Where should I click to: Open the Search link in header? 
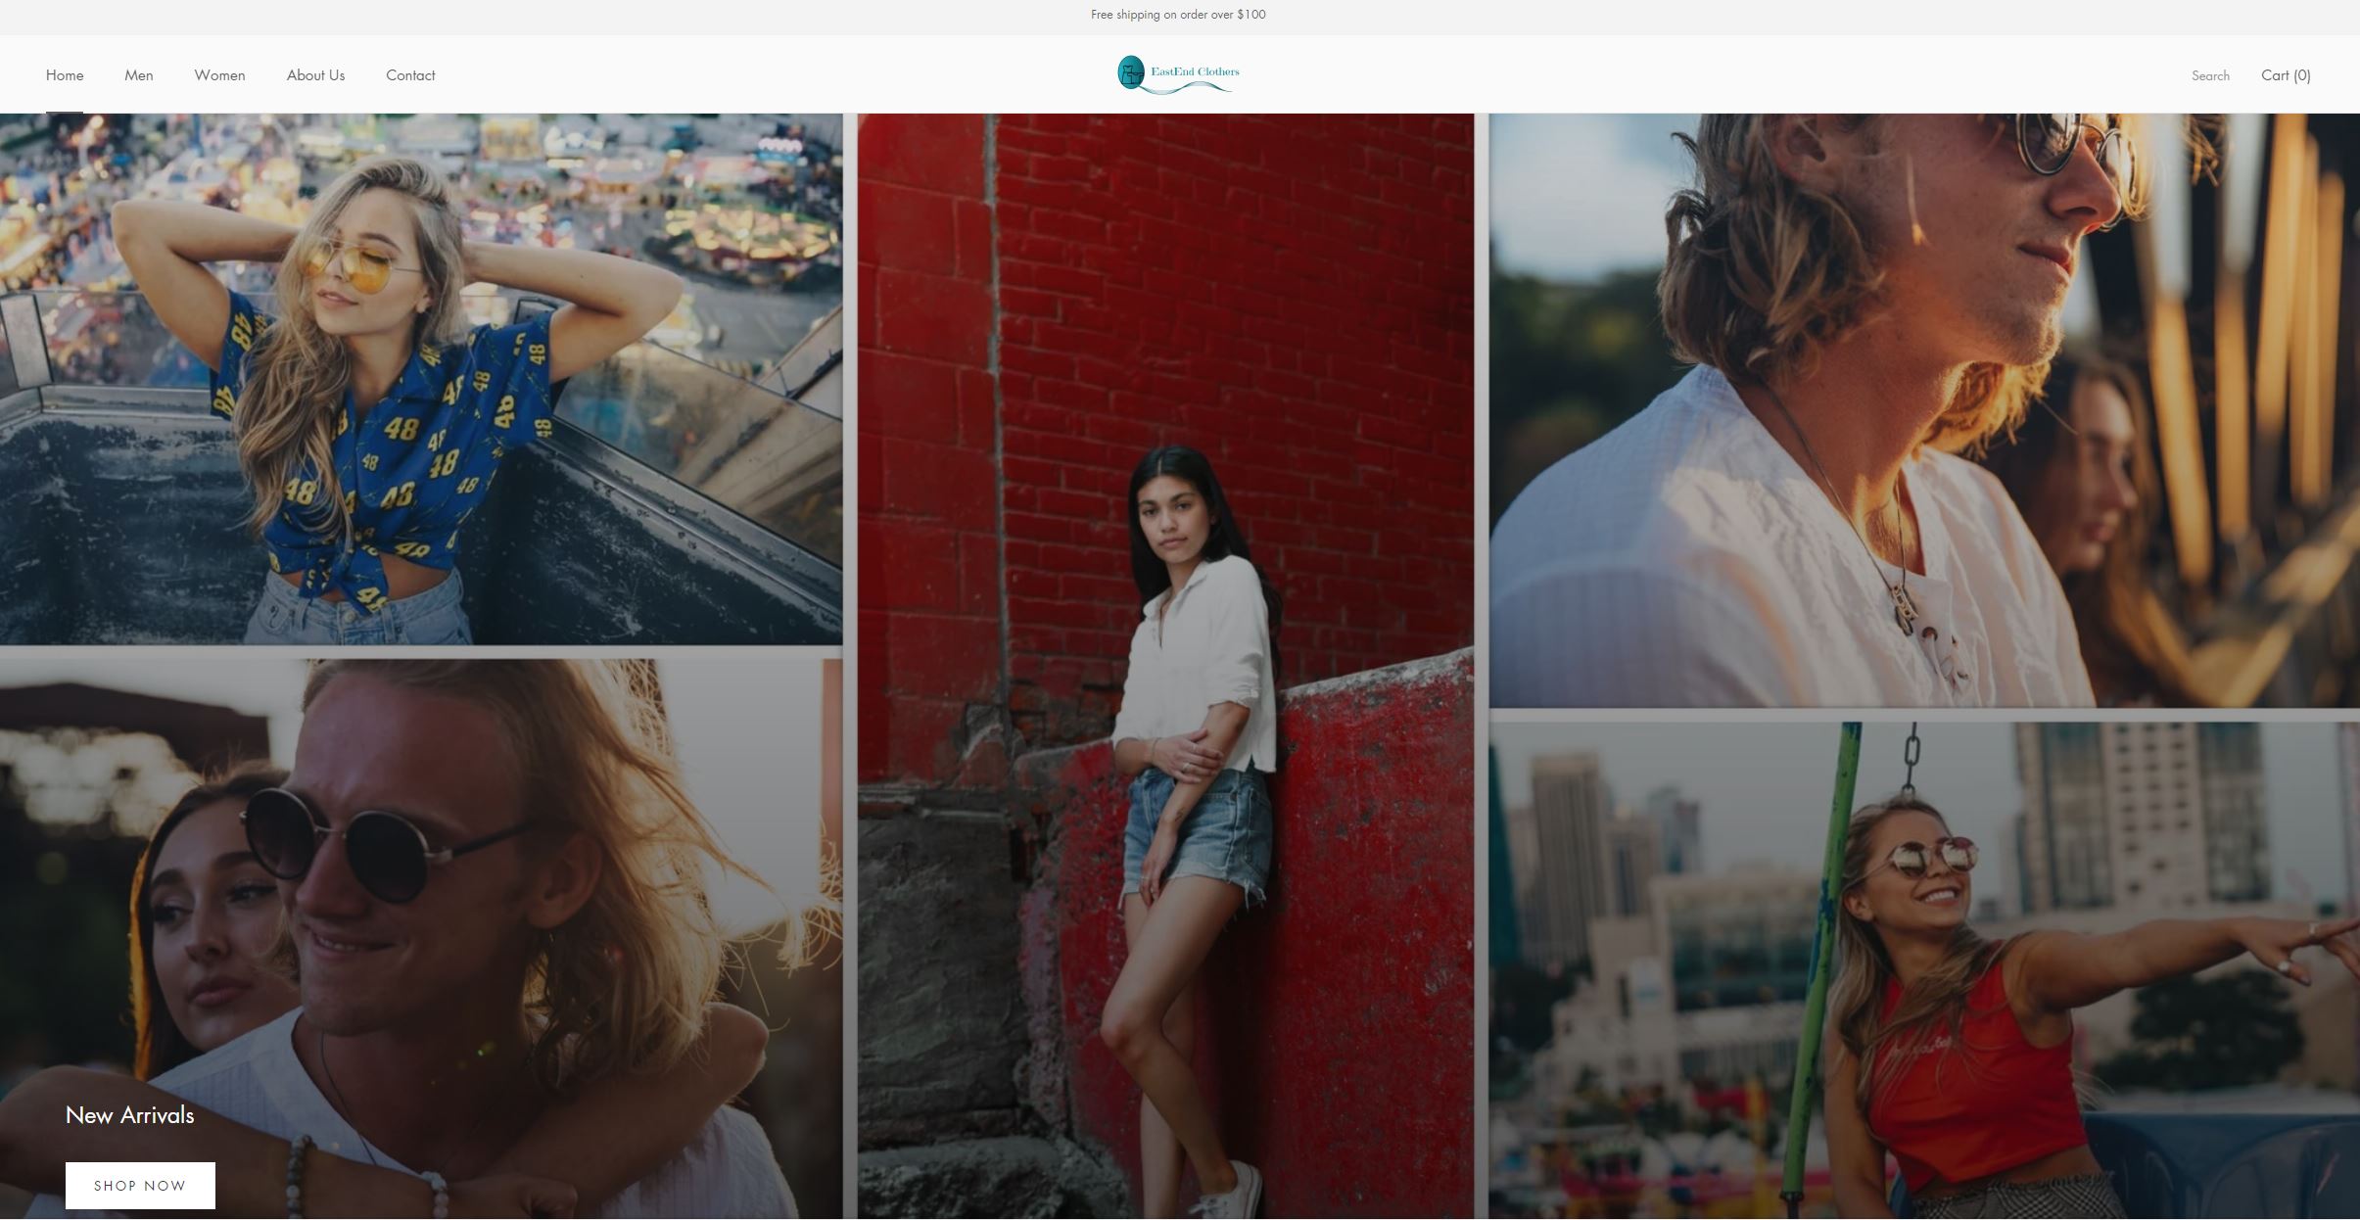coord(2210,75)
